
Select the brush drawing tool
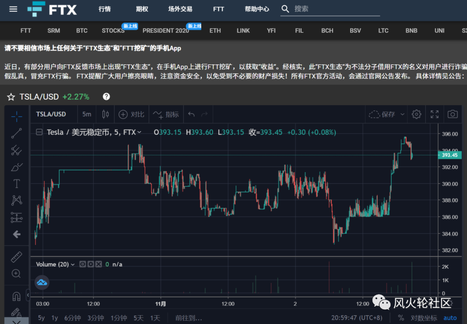click(x=17, y=167)
